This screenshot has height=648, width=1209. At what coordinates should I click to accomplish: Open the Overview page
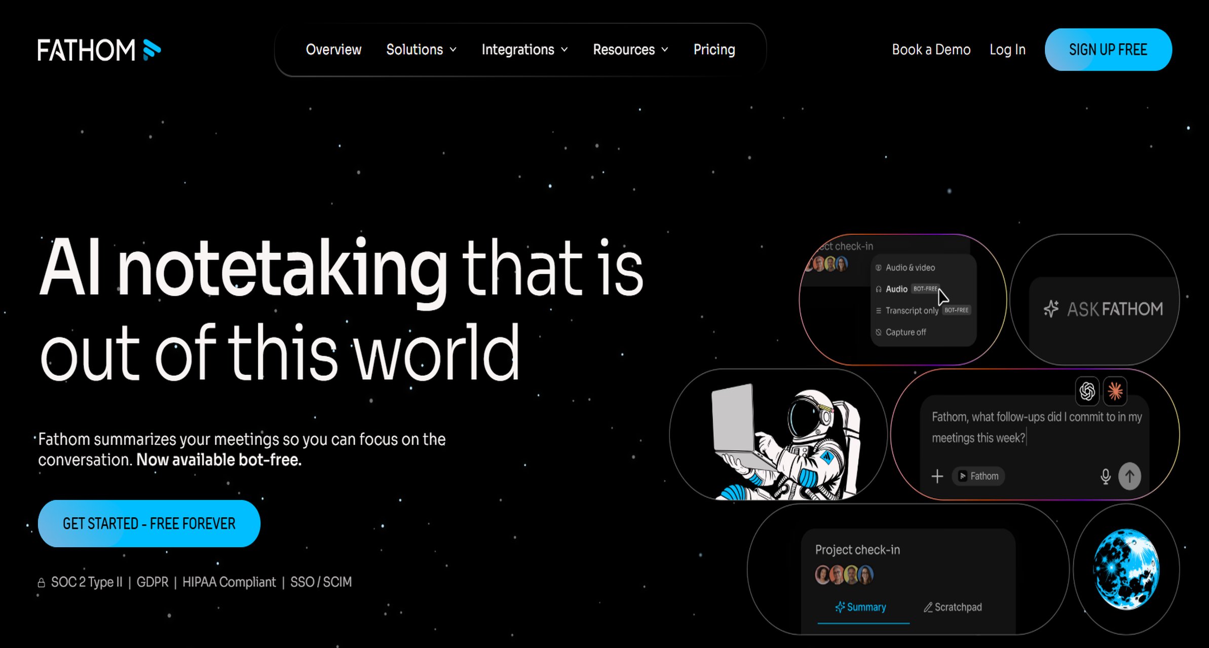coord(333,50)
